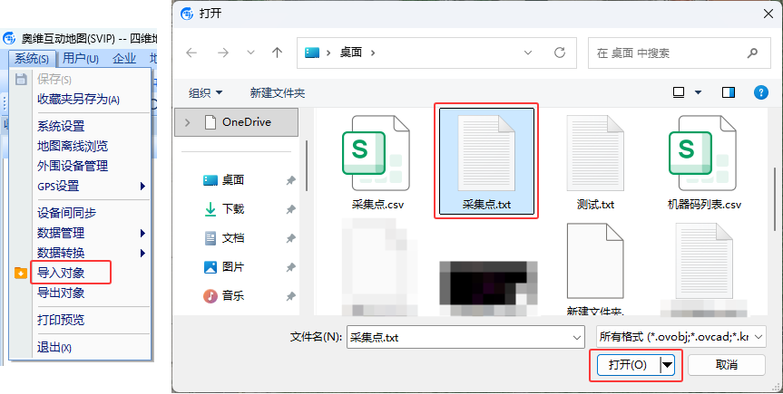Screen dimensions: 783x394
Task: Select the 机器码列表.csv file
Action: [704, 162]
